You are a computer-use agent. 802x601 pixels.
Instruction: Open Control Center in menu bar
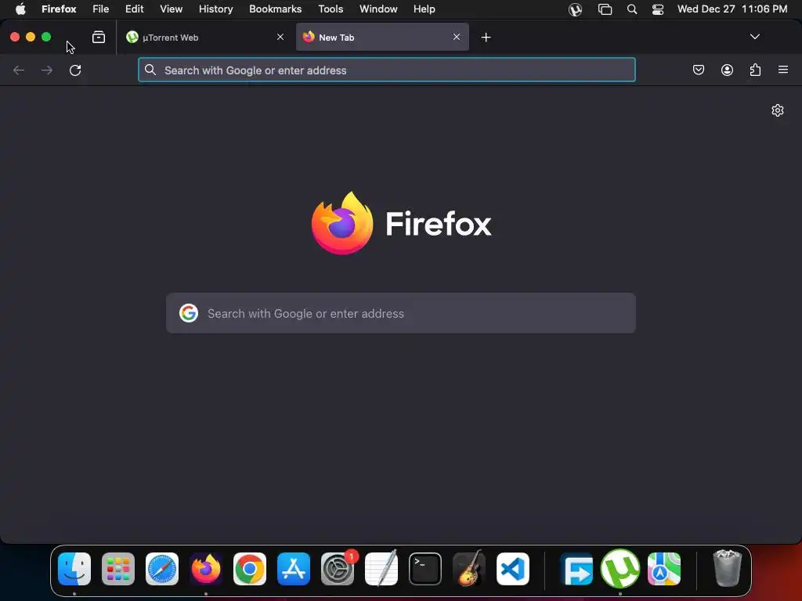coord(658,9)
